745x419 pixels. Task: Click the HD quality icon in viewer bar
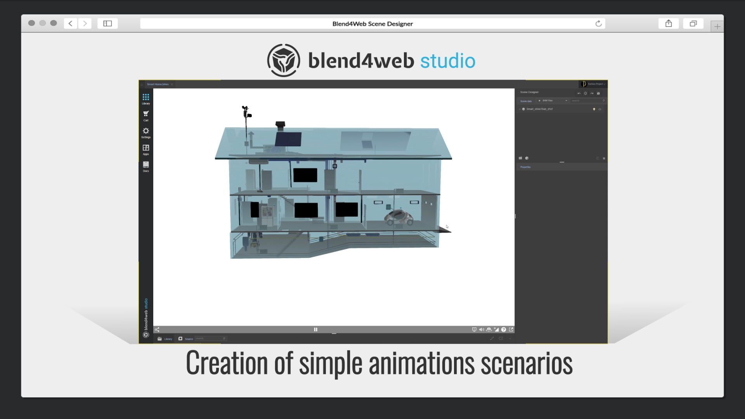[496, 329]
